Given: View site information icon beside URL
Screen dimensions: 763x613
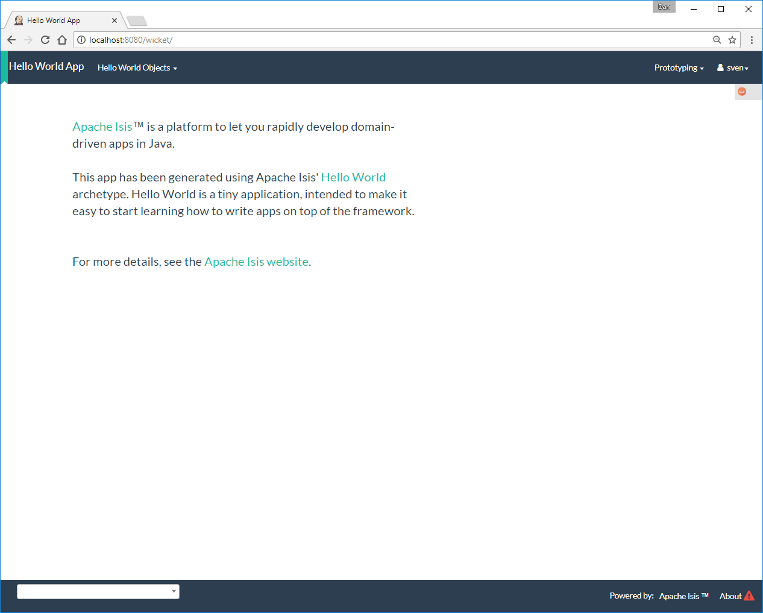Looking at the screenshot, I should [81, 40].
